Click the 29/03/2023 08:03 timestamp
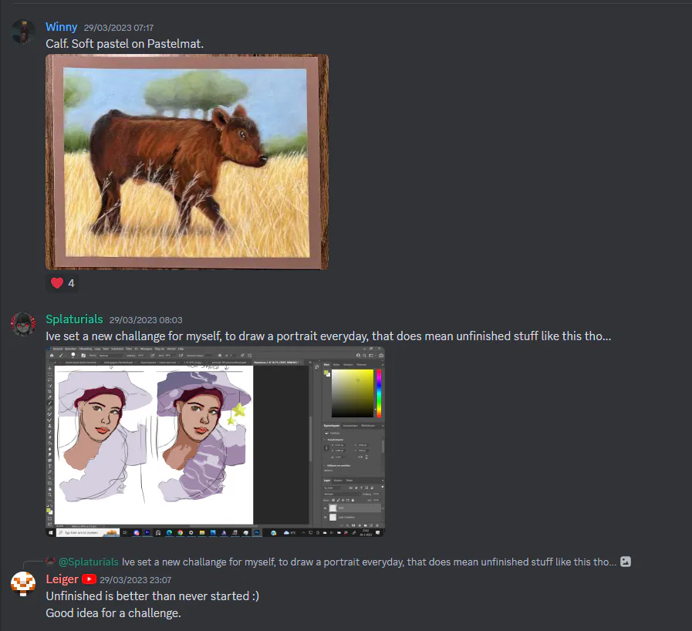The image size is (692, 631). [x=146, y=320]
